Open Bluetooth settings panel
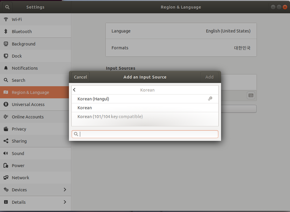 (36, 32)
